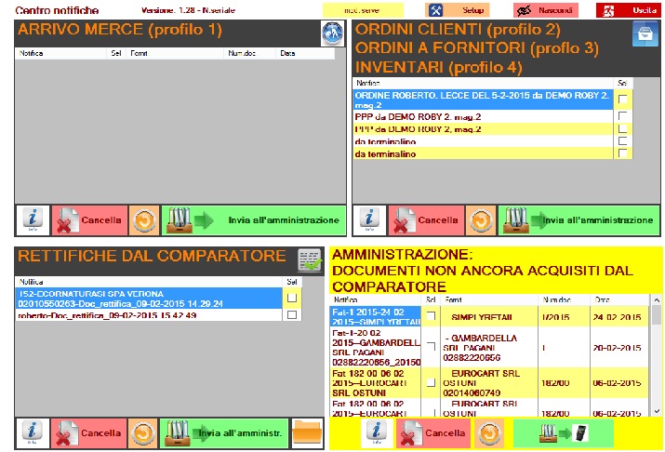
Task: Open Info in Rettifiche dal Comparatore panel
Action: (x=33, y=433)
